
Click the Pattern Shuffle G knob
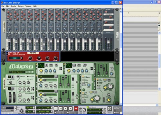pos(109,109)
